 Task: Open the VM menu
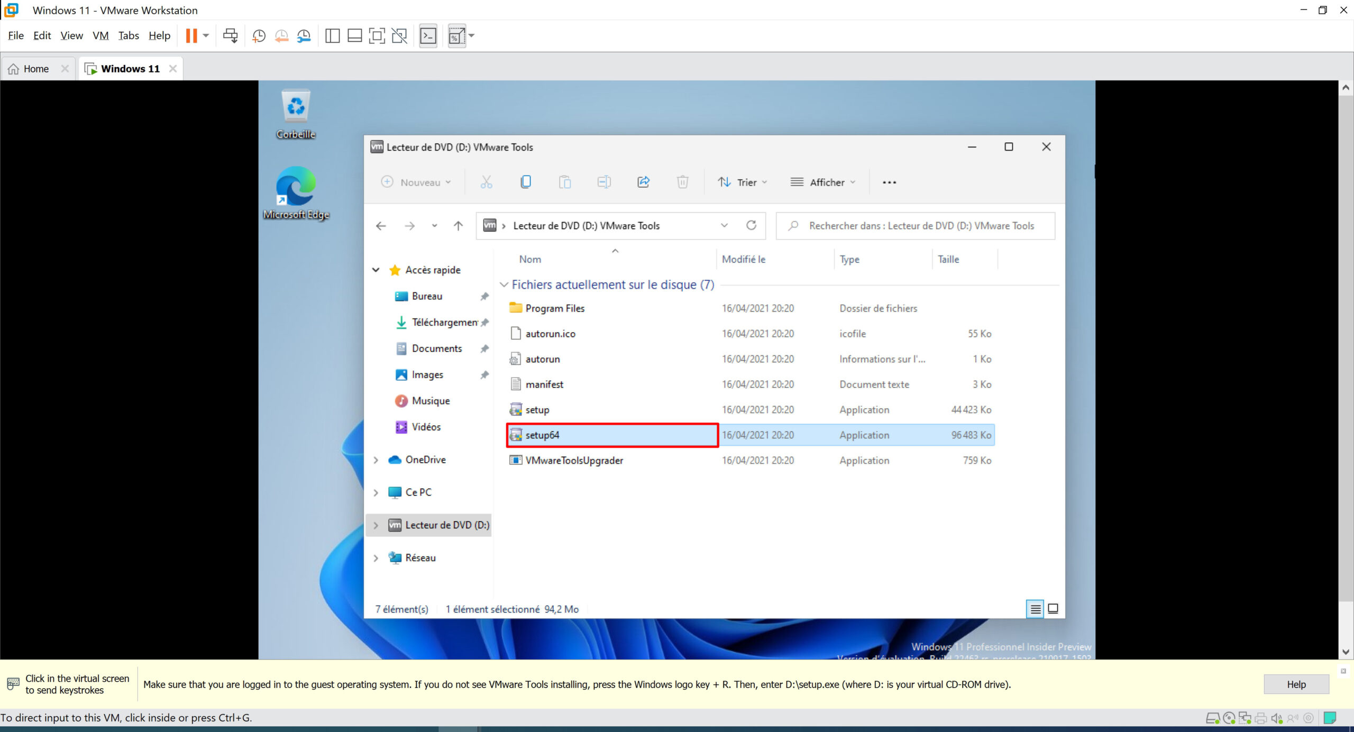[100, 35]
